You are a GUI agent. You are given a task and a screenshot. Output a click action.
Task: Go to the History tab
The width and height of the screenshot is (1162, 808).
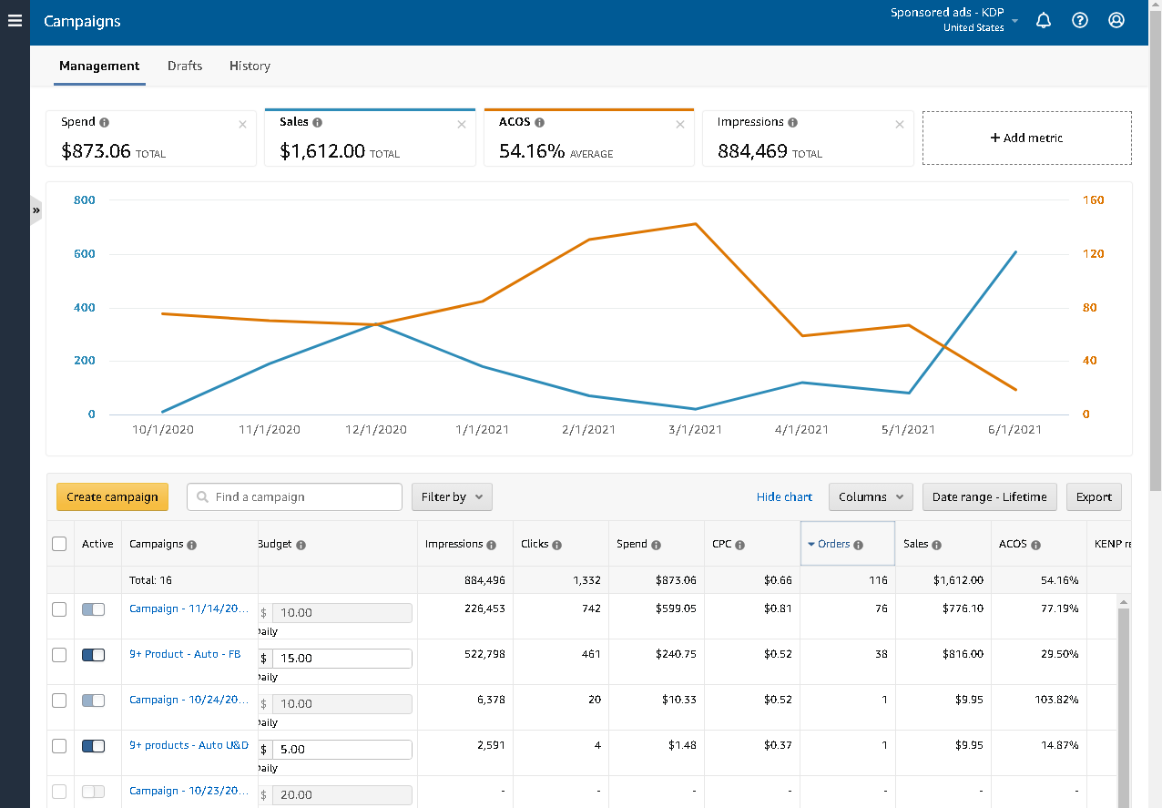[250, 66]
